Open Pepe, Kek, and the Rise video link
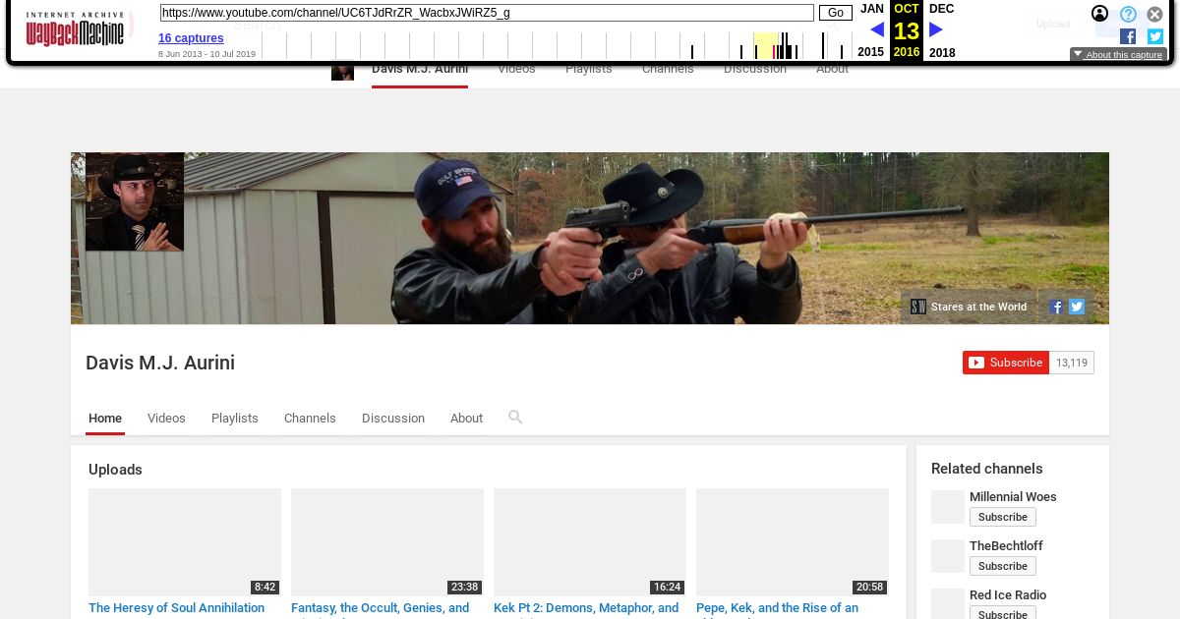Screen dimensions: 1180x619 (778, 609)
